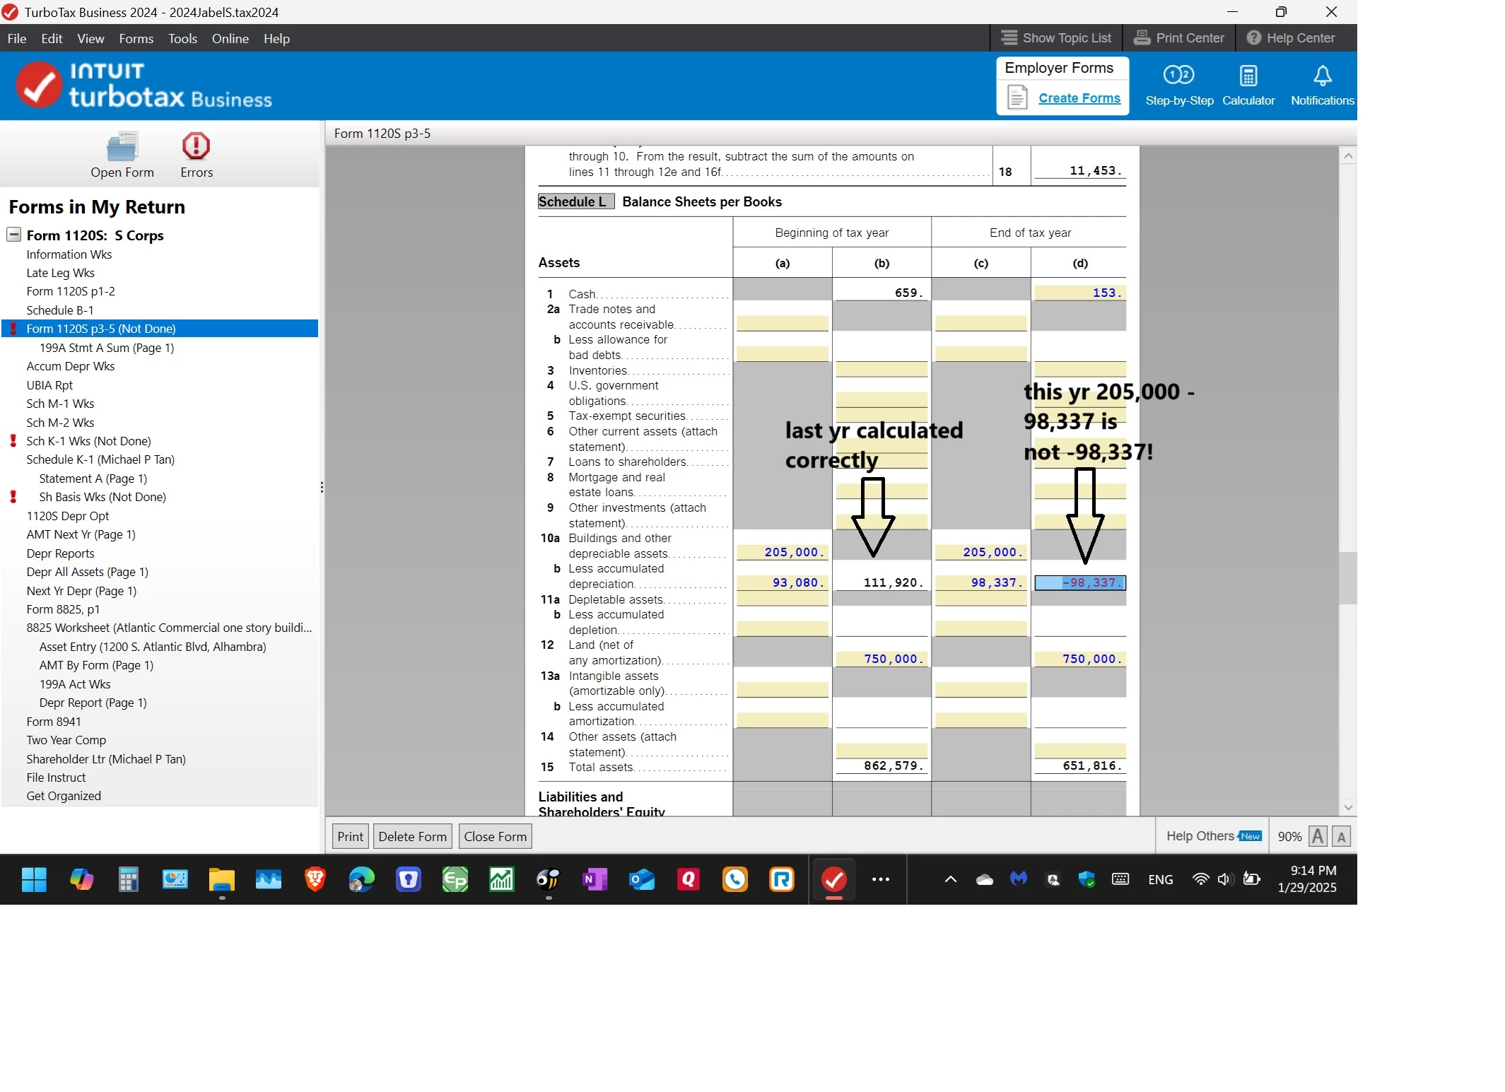
Task: Open the Forms menu
Action: click(136, 39)
